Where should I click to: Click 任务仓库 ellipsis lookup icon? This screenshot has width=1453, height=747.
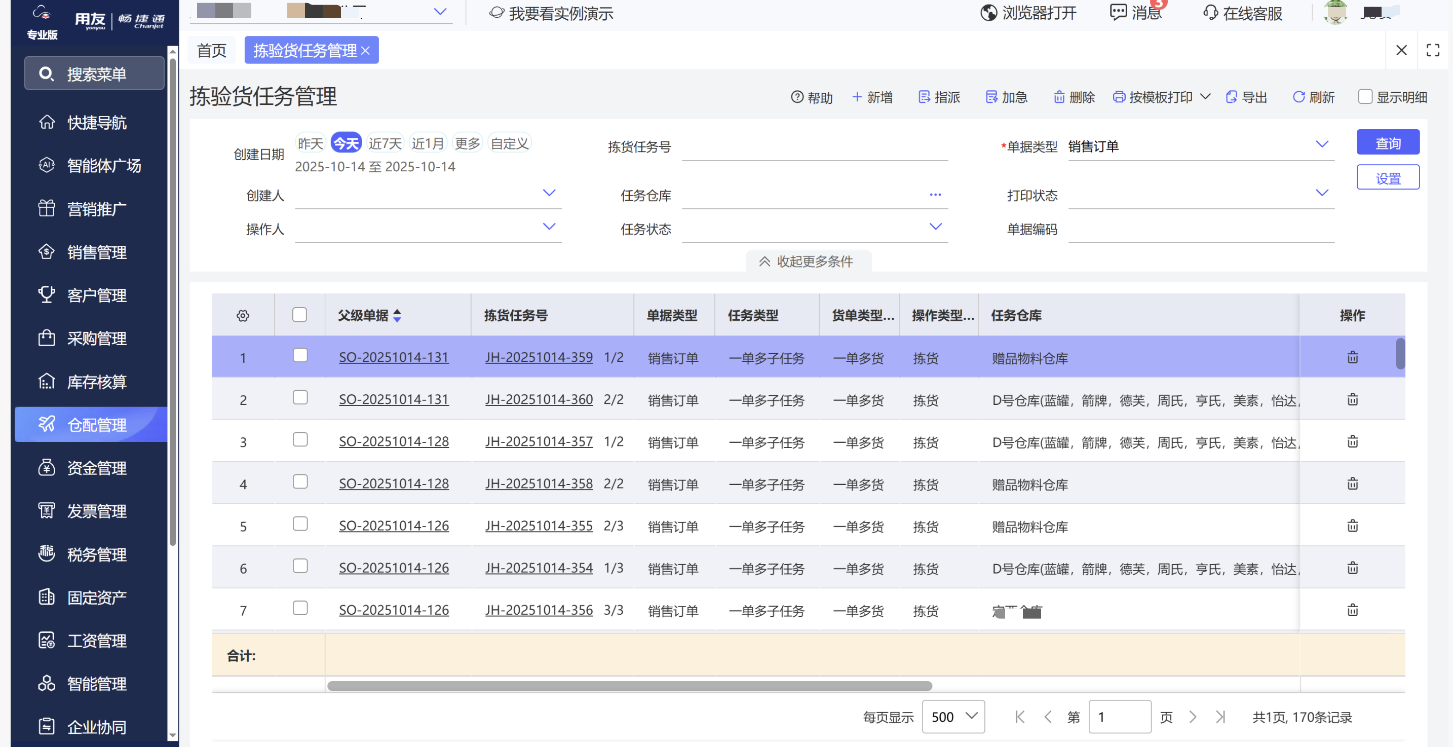[x=935, y=195]
